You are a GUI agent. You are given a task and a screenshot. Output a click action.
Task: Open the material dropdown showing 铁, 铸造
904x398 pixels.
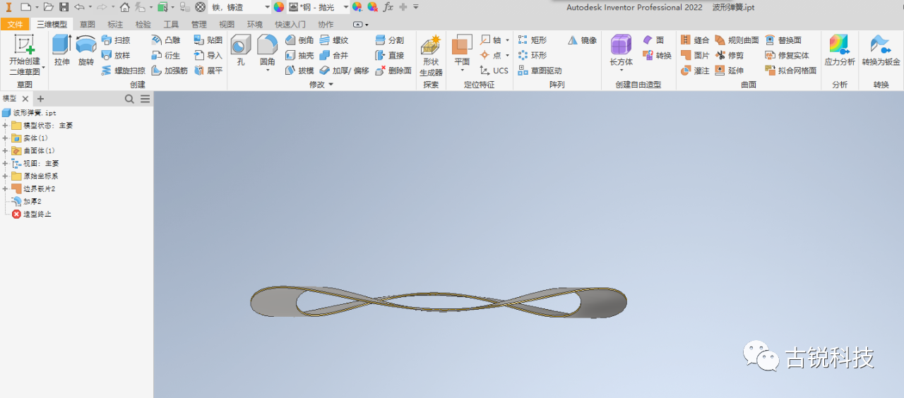pos(239,7)
